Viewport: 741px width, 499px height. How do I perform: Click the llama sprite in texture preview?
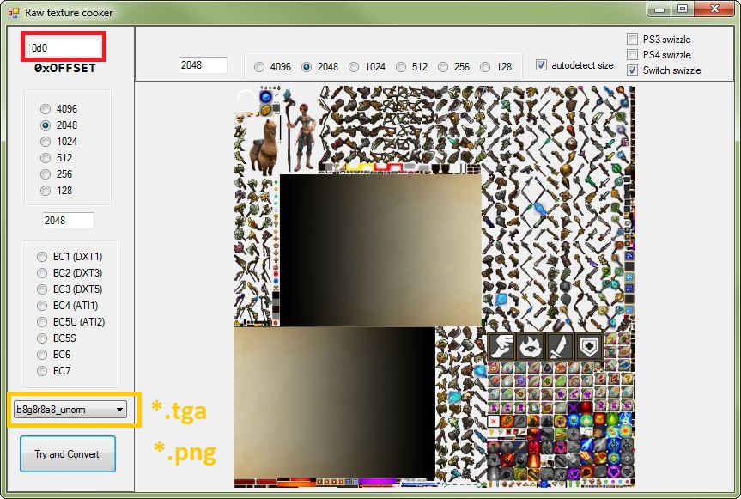264,147
